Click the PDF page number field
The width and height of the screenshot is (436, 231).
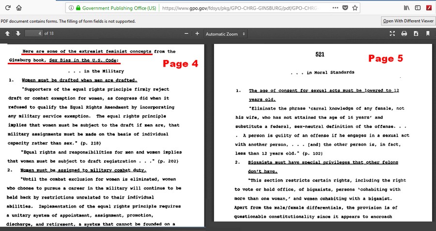[x=33, y=34]
